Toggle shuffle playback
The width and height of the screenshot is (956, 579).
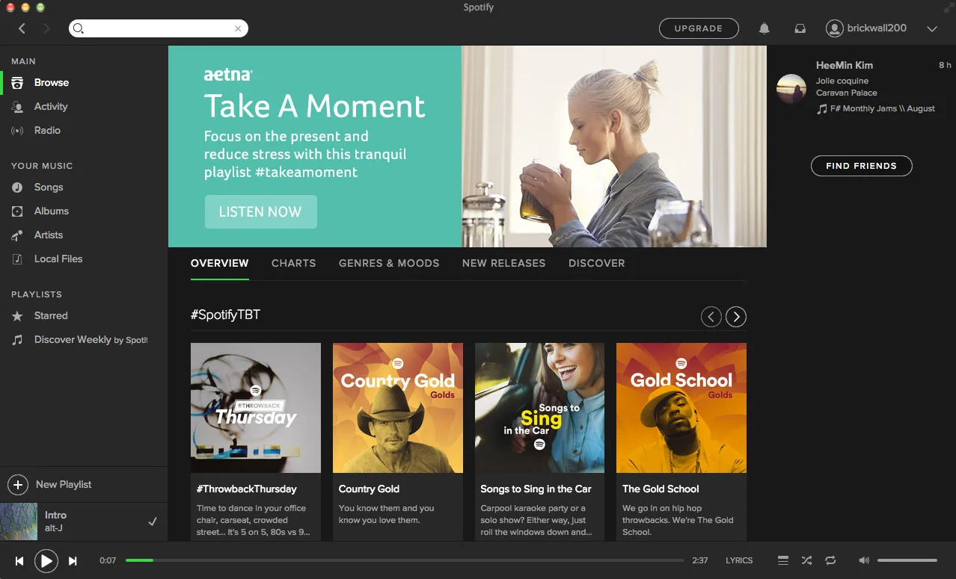click(x=806, y=560)
